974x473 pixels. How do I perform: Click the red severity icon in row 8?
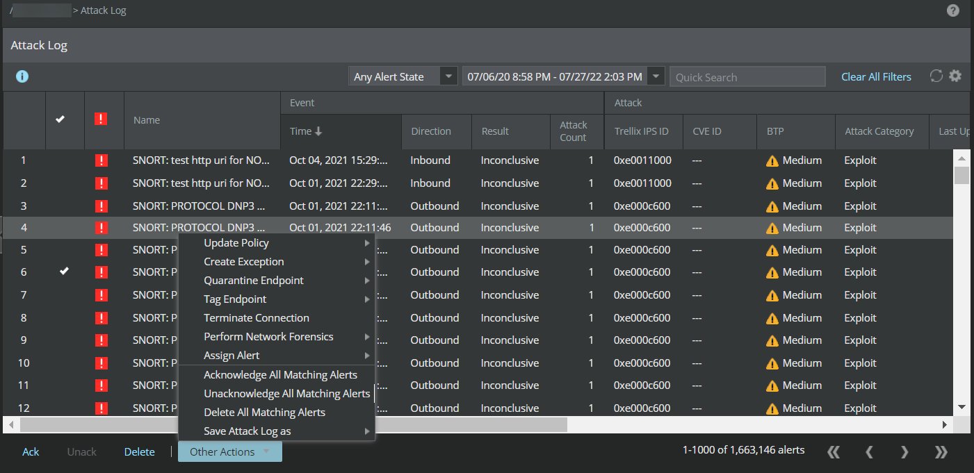click(x=101, y=318)
